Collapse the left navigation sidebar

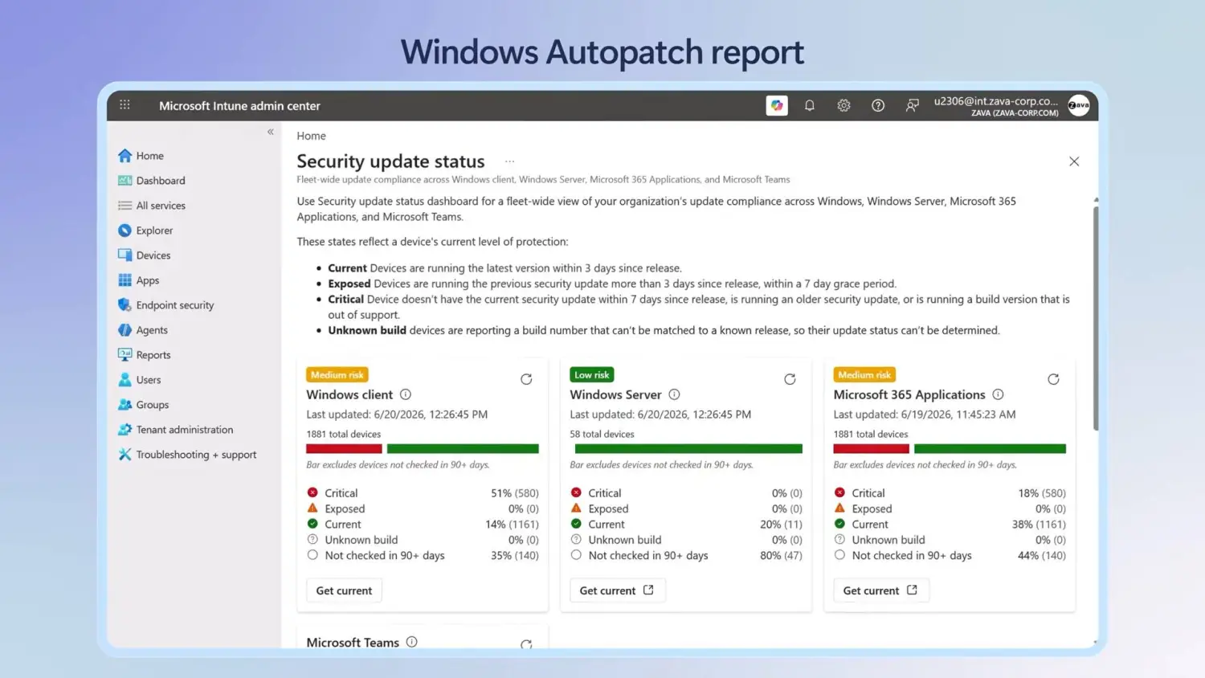[x=271, y=132]
